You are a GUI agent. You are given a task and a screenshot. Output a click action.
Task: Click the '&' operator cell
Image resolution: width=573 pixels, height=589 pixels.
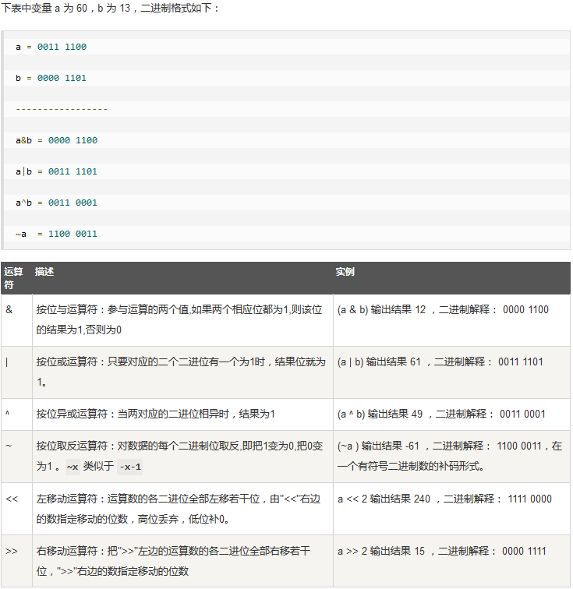[x=16, y=320]
